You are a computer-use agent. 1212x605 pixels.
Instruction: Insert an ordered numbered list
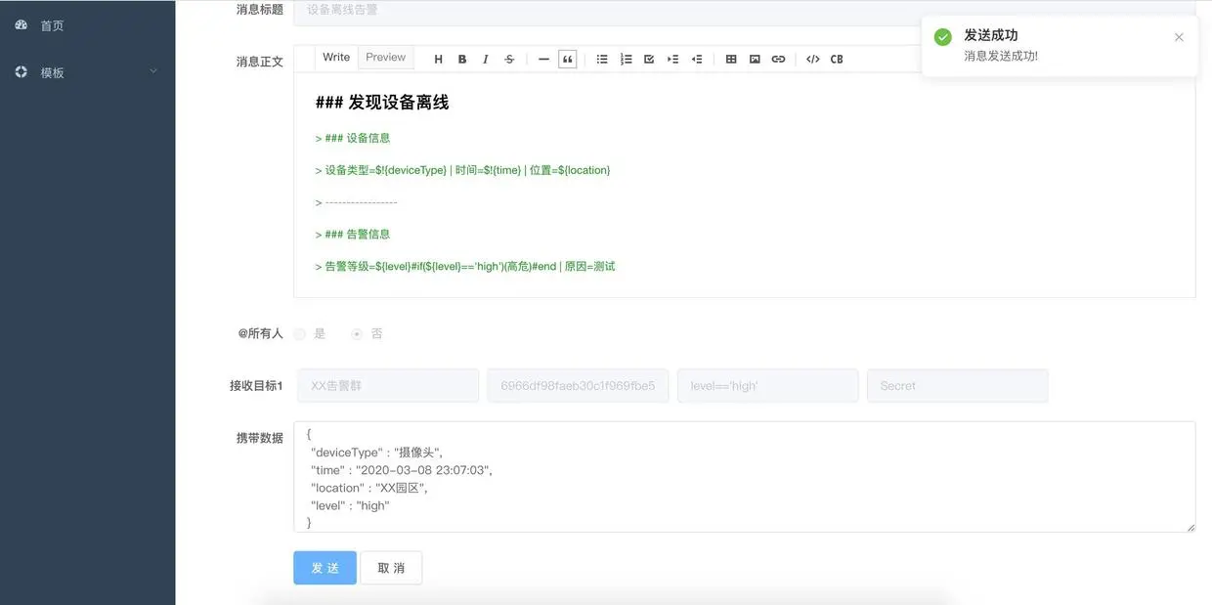tap(626, 60)
